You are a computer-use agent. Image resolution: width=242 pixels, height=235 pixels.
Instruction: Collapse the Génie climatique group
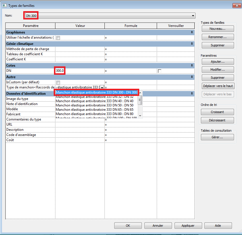(192, 44)
